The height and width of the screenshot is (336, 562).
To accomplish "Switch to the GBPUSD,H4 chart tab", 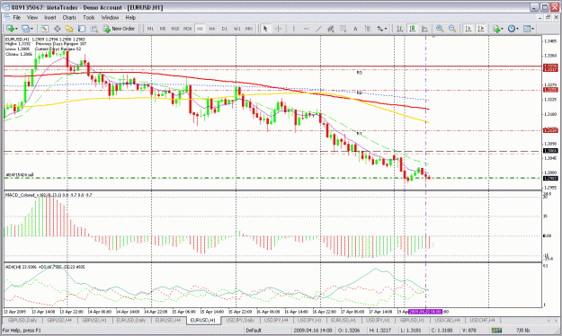I will [59, 320].
